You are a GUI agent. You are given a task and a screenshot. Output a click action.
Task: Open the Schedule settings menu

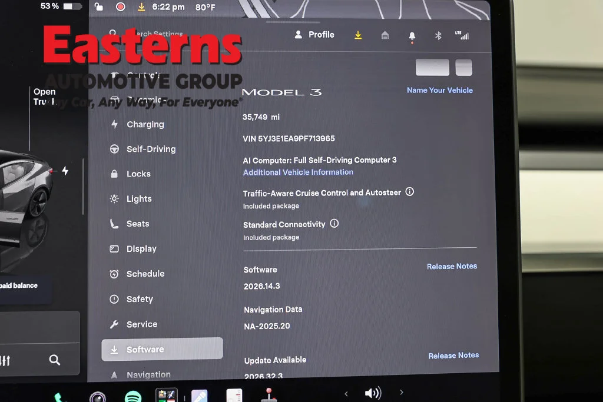(137, 274)
